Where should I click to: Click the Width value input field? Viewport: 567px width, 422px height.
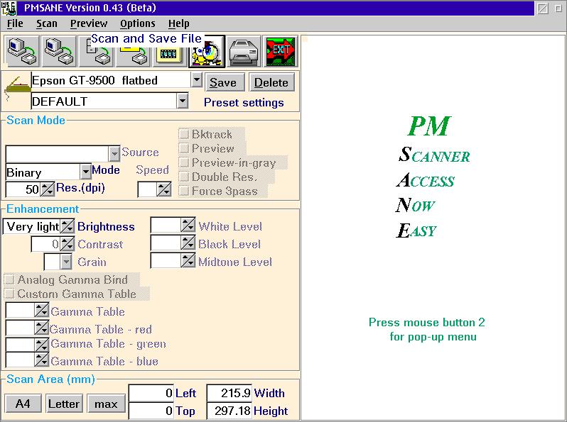229,393
